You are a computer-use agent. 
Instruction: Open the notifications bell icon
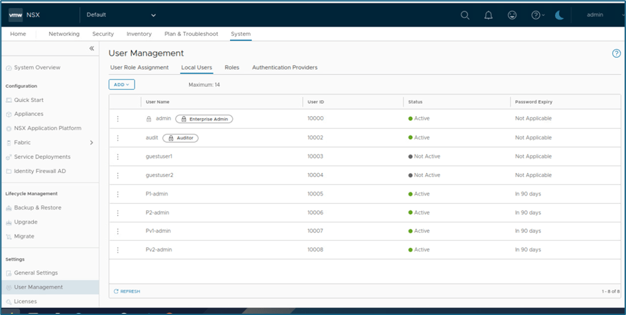[488, 15]
